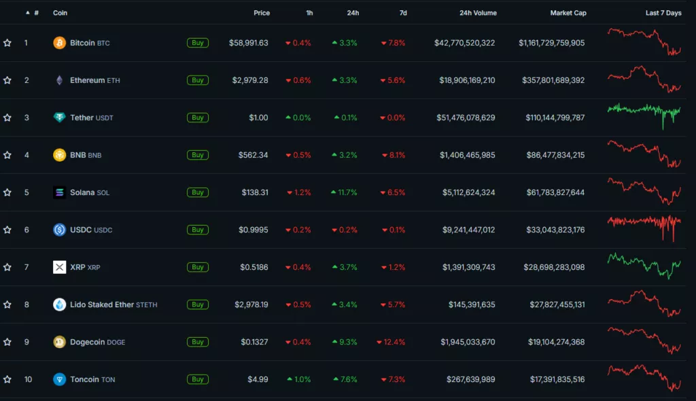Click Buy in the Solana row
696x401 pixels.
[198, 192]
